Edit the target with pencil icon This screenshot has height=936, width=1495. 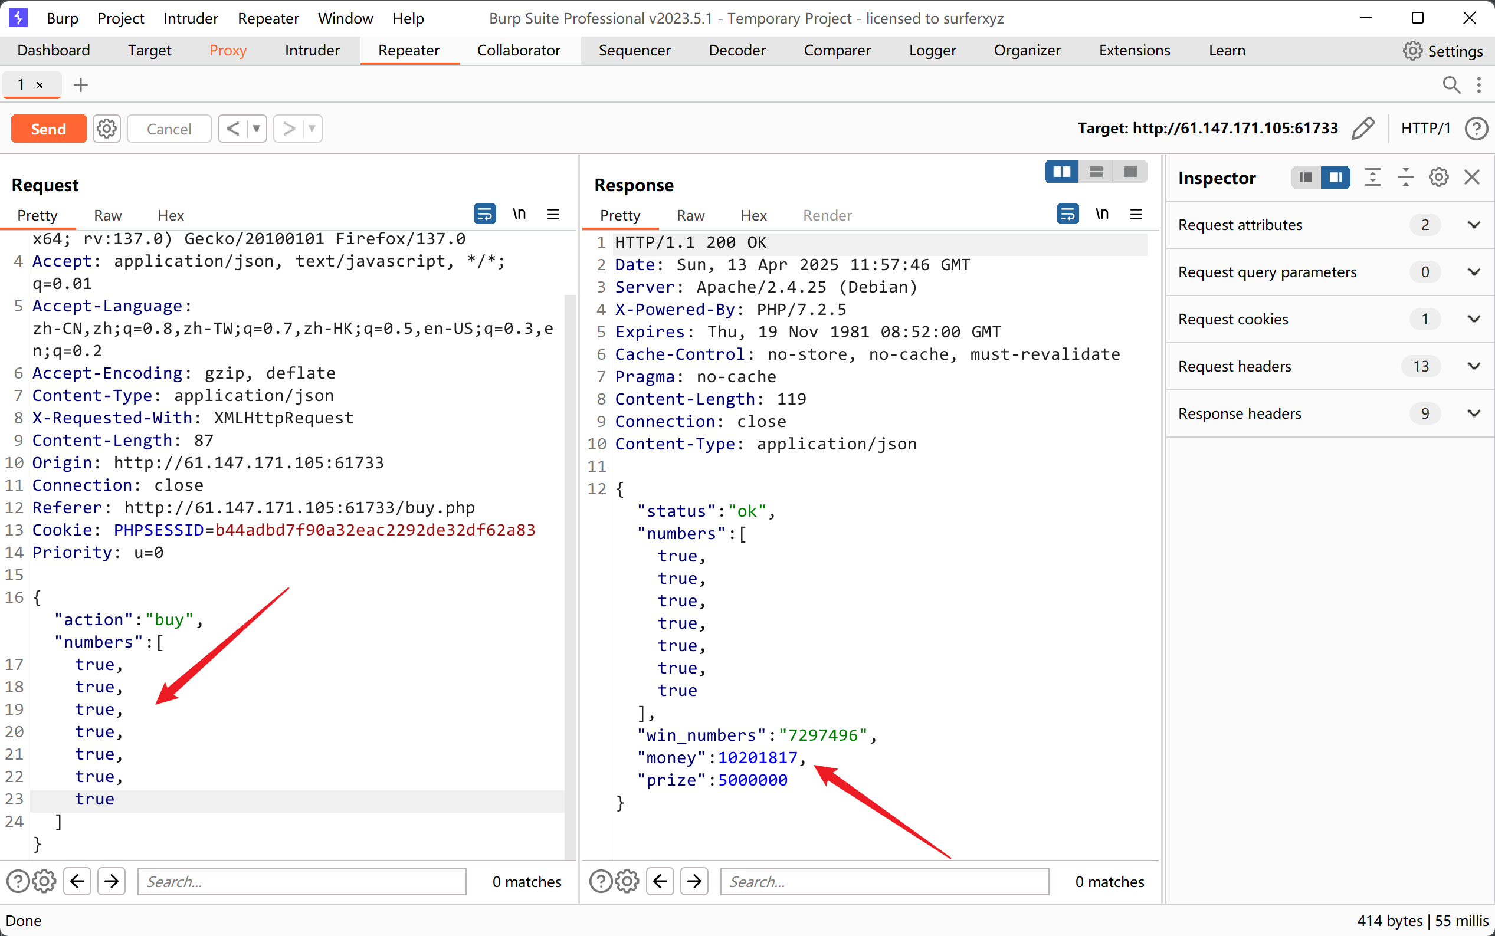1362,128
